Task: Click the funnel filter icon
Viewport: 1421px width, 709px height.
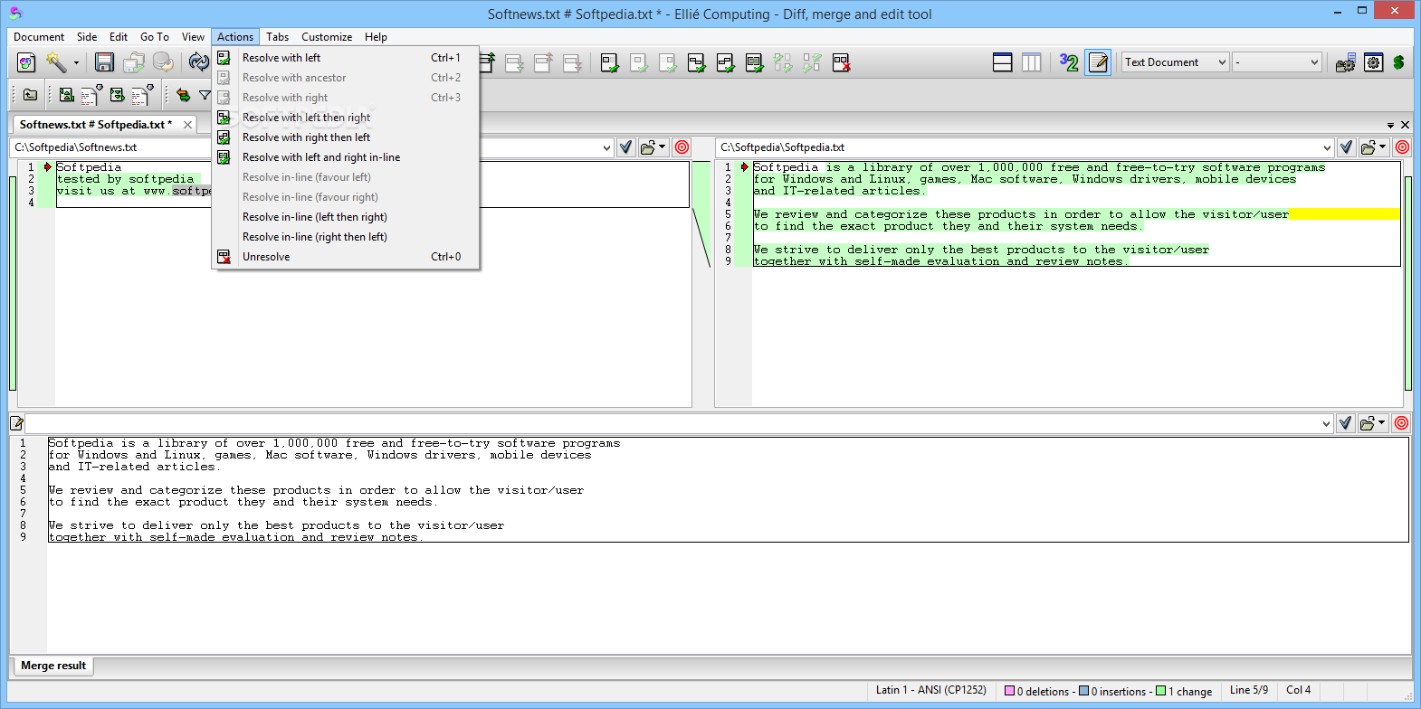Action: click(x=205, y=95)
